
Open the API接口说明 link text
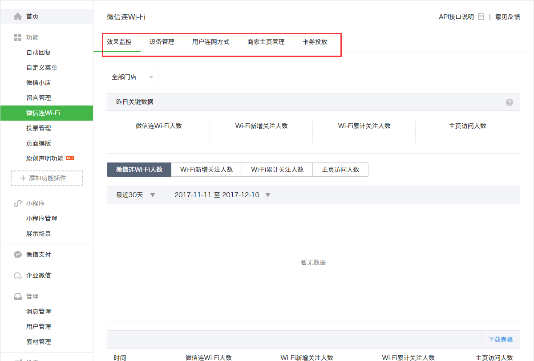[x=456, y=17]
